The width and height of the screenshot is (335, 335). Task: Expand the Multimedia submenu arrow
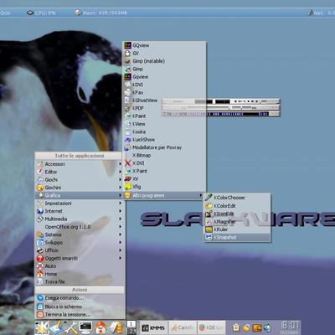121,219
